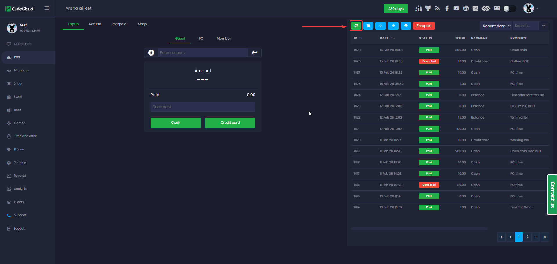Click the blue shopping cart button
Viewport: 557px width, 264px height.
368,26
